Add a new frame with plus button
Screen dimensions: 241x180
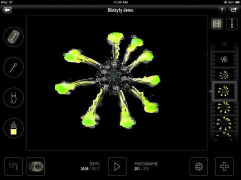(224, 166)
